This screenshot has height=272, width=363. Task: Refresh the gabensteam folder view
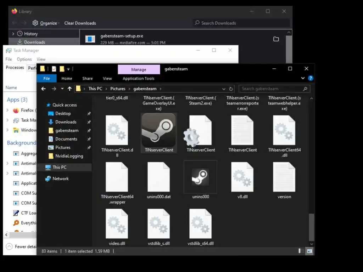point(231,89)
